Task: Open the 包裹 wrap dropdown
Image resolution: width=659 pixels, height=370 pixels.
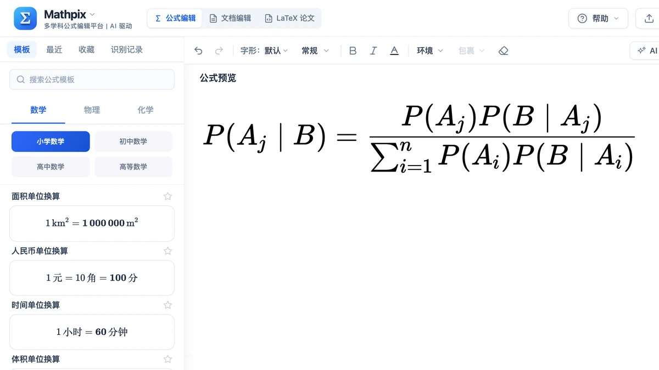Action: click(x=472, y=50)
